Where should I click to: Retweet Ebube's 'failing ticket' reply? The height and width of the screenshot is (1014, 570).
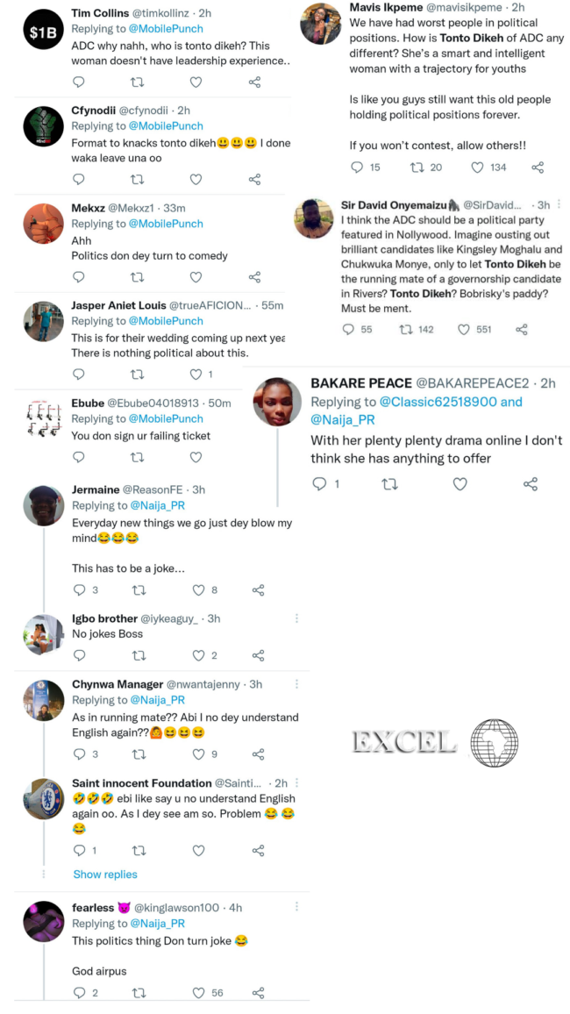coord(137,457)
